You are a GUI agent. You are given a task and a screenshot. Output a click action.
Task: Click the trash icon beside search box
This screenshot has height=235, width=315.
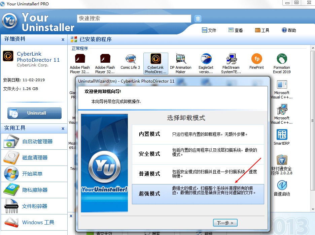coord(198,19)
